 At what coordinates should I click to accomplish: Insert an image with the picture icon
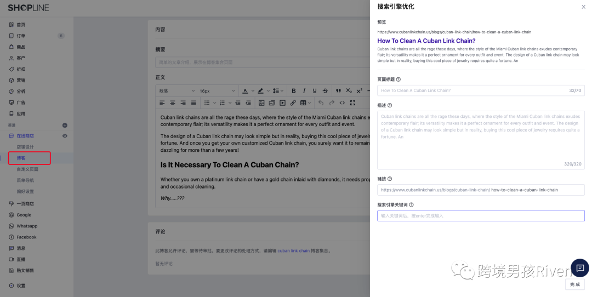click(261, 102)
